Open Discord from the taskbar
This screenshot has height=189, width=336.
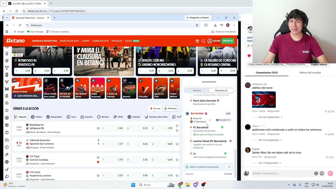coord(196,185)
